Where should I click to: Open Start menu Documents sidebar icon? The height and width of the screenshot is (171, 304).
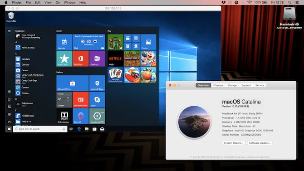9,99
